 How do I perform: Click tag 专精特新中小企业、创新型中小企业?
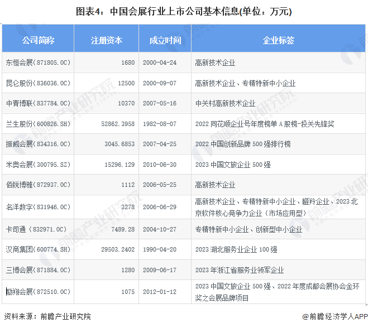[x=248, y=229]
